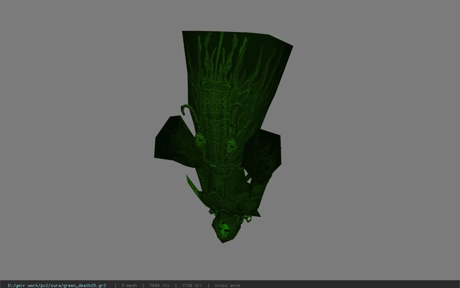Click the file path green_death25.gr2 in status bar

(57, 285)
